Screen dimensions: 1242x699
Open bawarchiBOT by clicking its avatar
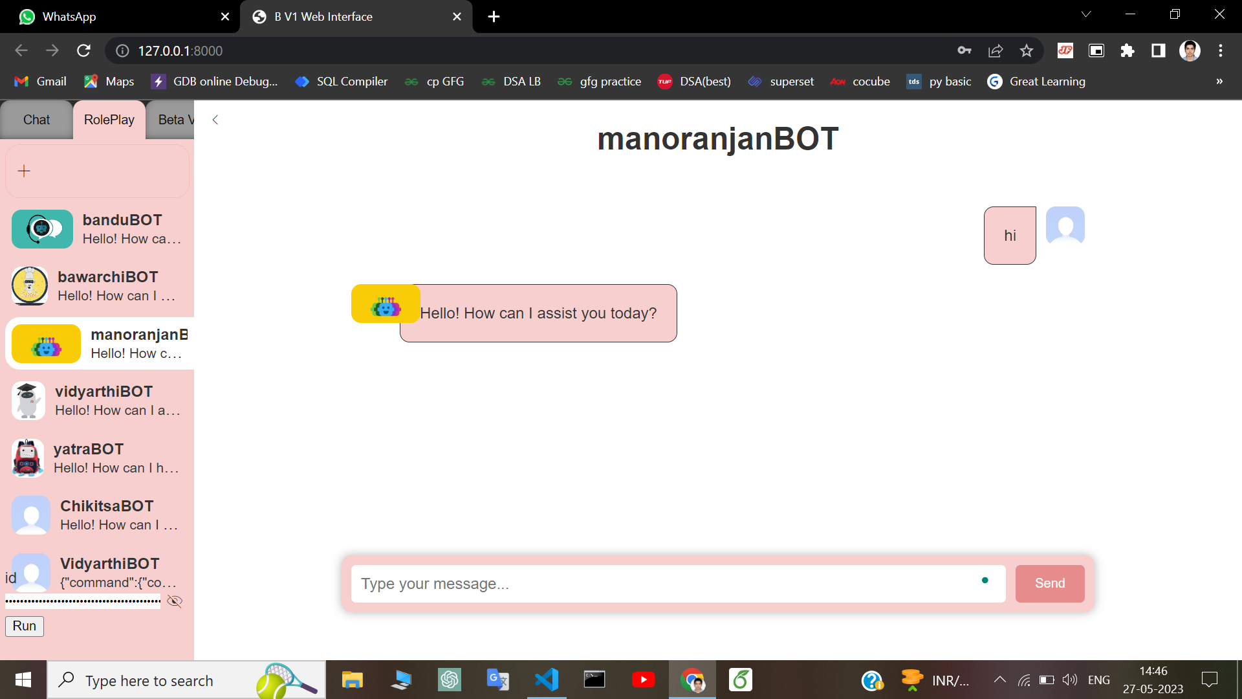click(30, 285)
